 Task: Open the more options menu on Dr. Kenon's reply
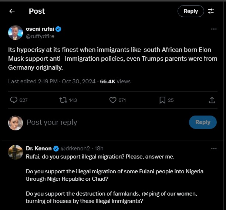click(214, 149)
